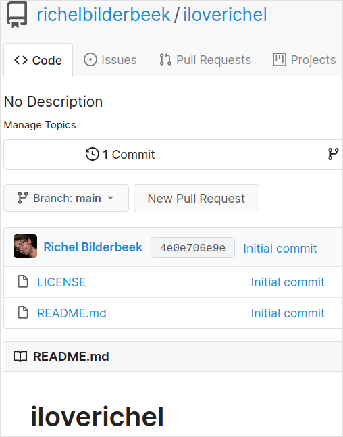Click the README.md header title
343x437 pixels.
click(x=71, y=357)
